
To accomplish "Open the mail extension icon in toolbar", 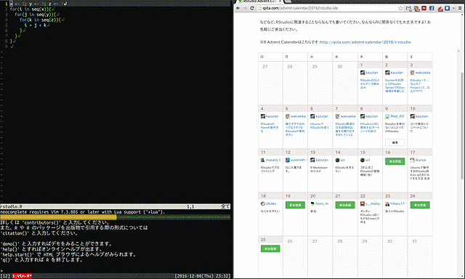I will (408, 8).
